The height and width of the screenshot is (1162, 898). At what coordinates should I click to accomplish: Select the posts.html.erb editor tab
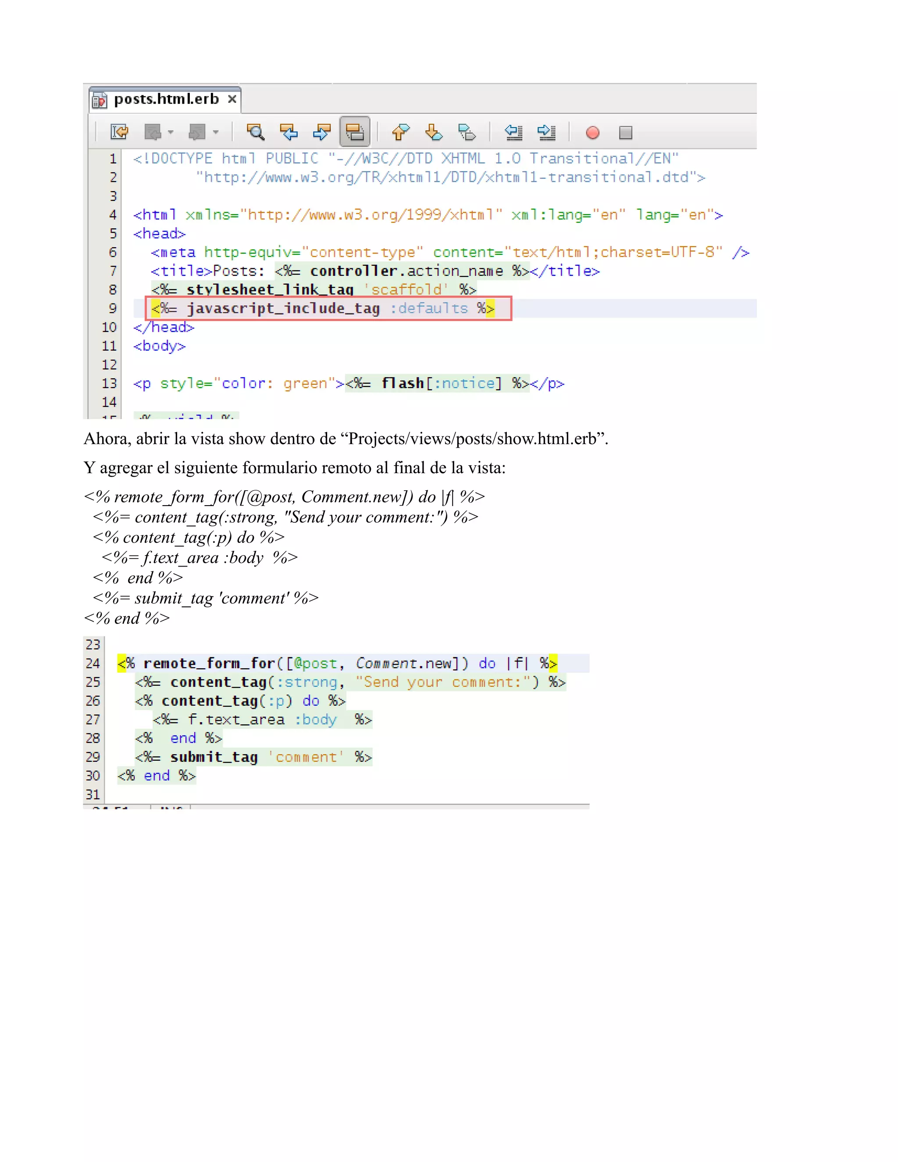(165, 100)
